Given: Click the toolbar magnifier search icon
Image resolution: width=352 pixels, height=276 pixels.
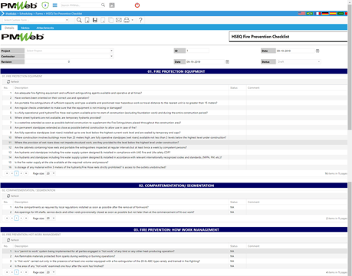Looking at the screenshot, I should click(x=79, y=20).
